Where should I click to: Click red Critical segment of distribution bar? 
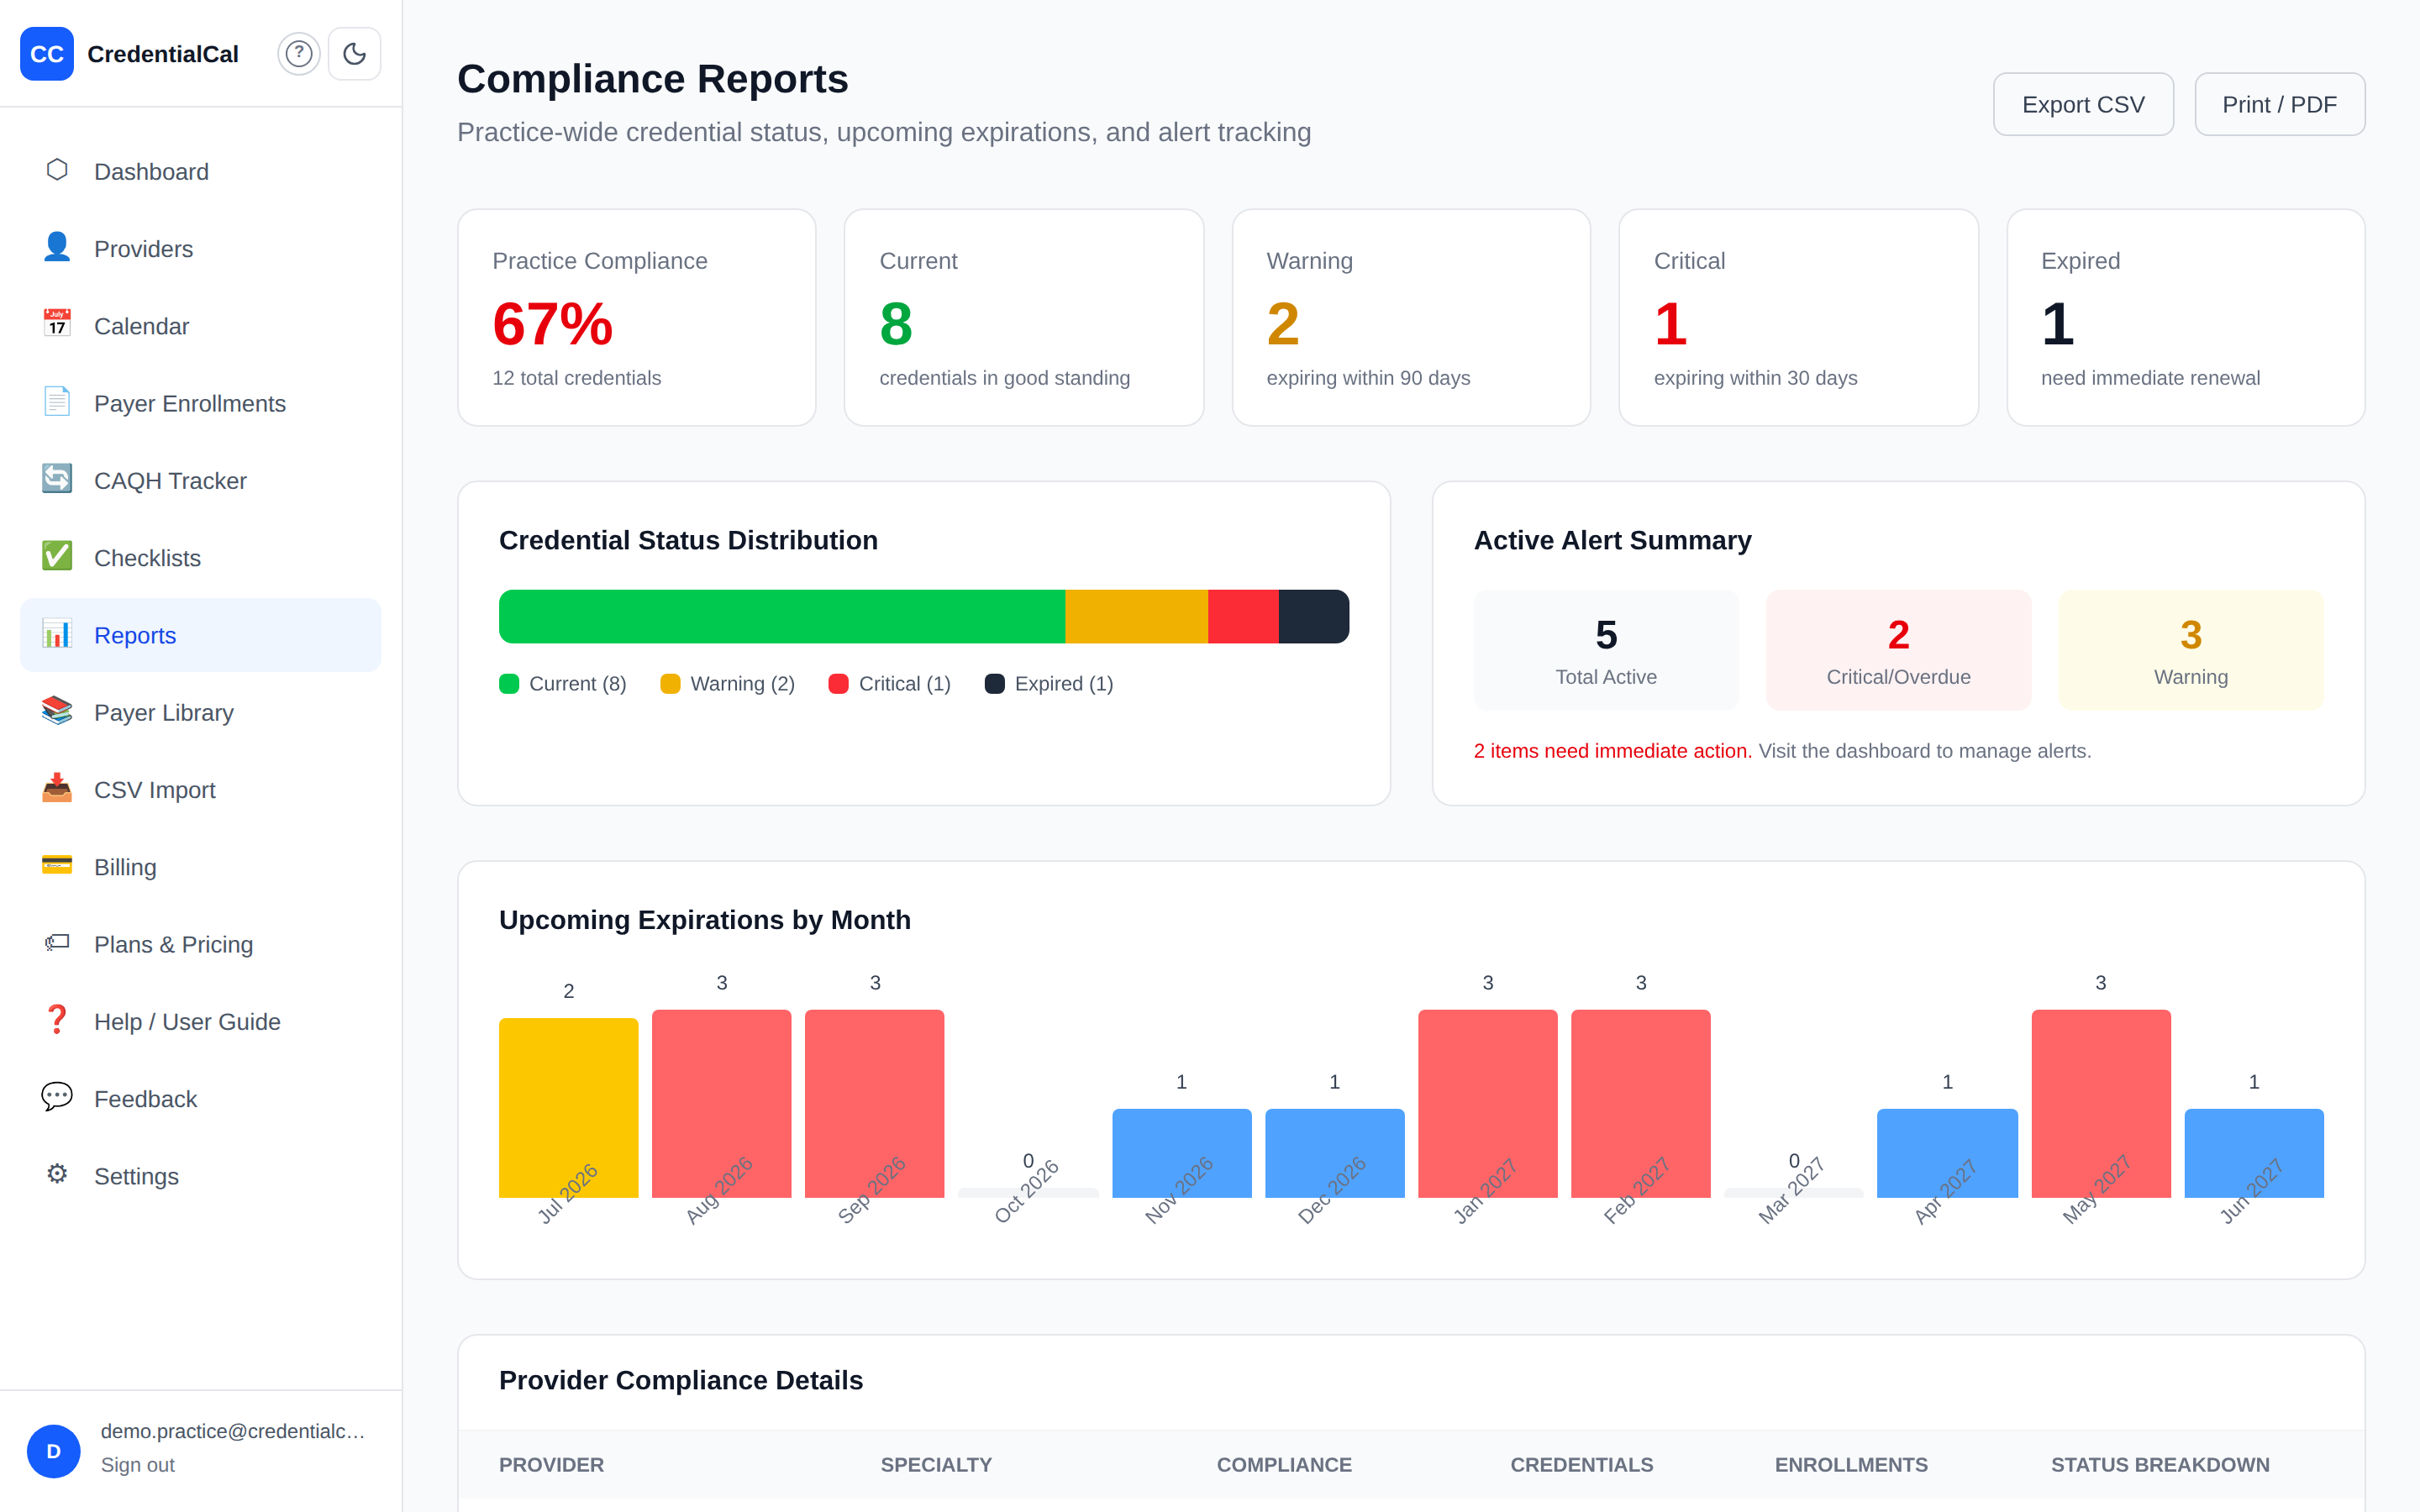pos(1243,617)
